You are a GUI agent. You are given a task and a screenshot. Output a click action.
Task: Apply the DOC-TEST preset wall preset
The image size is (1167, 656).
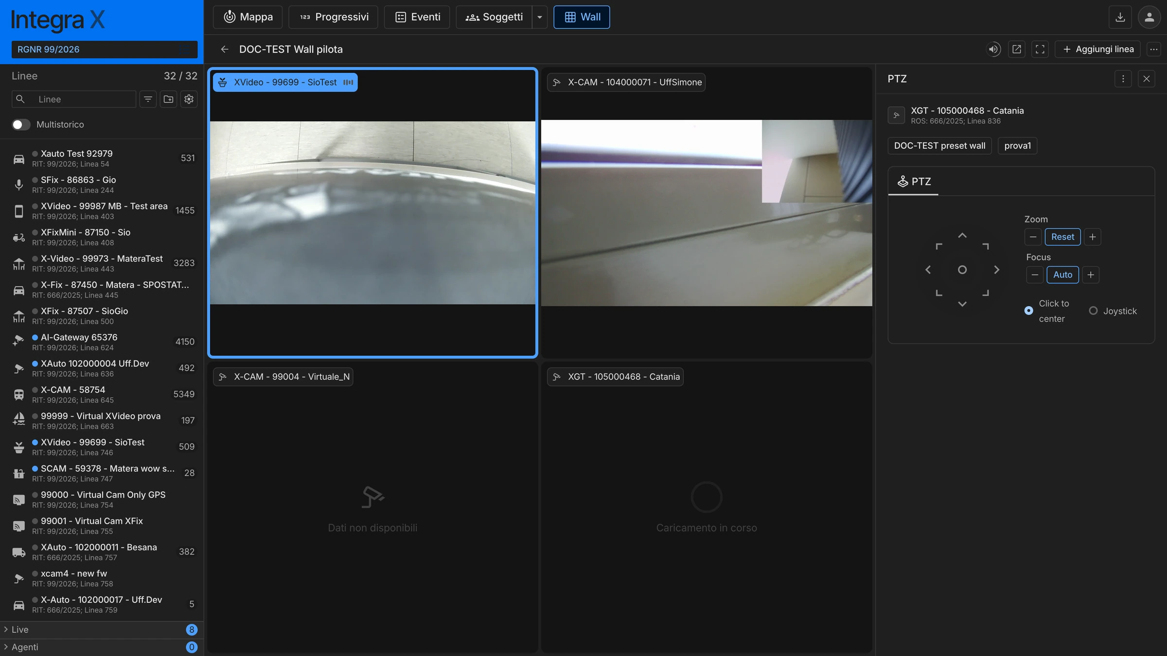click(x=939, y=146)
